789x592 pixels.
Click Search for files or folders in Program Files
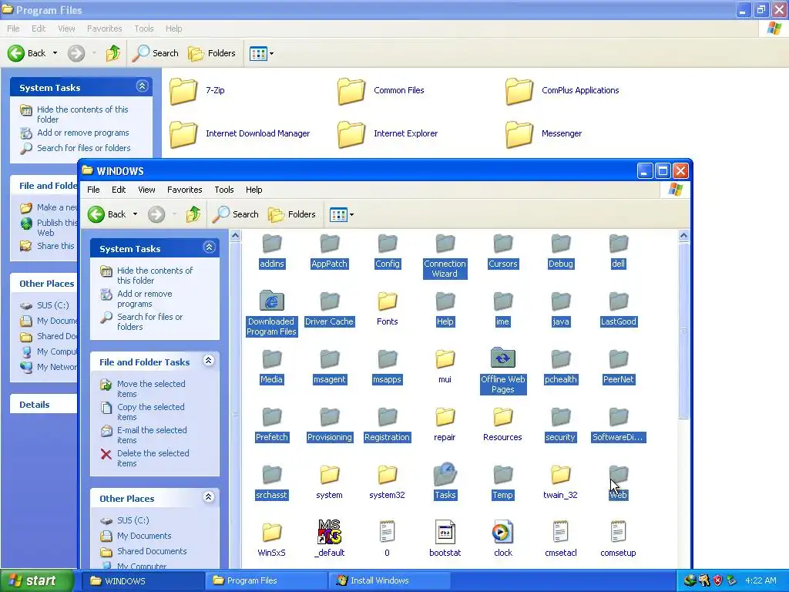83,149
